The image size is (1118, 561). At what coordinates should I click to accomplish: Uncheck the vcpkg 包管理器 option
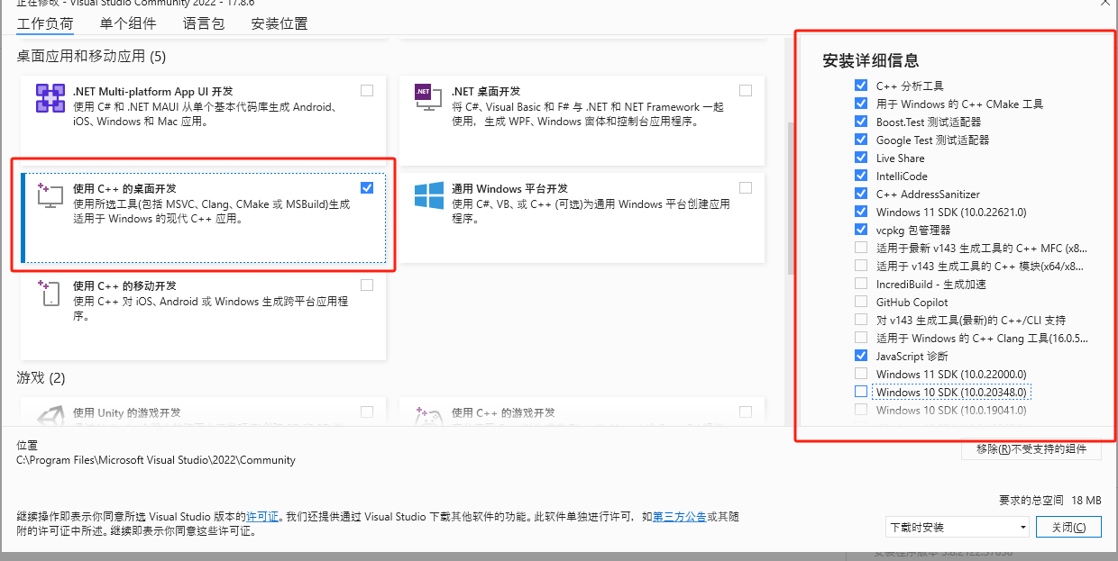pyautogui.click(x=860, y=230)
